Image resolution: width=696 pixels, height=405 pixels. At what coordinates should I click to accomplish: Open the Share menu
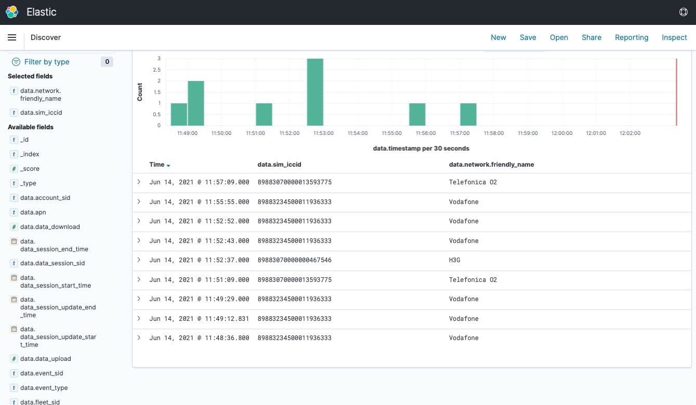click(x=591, y=37)
